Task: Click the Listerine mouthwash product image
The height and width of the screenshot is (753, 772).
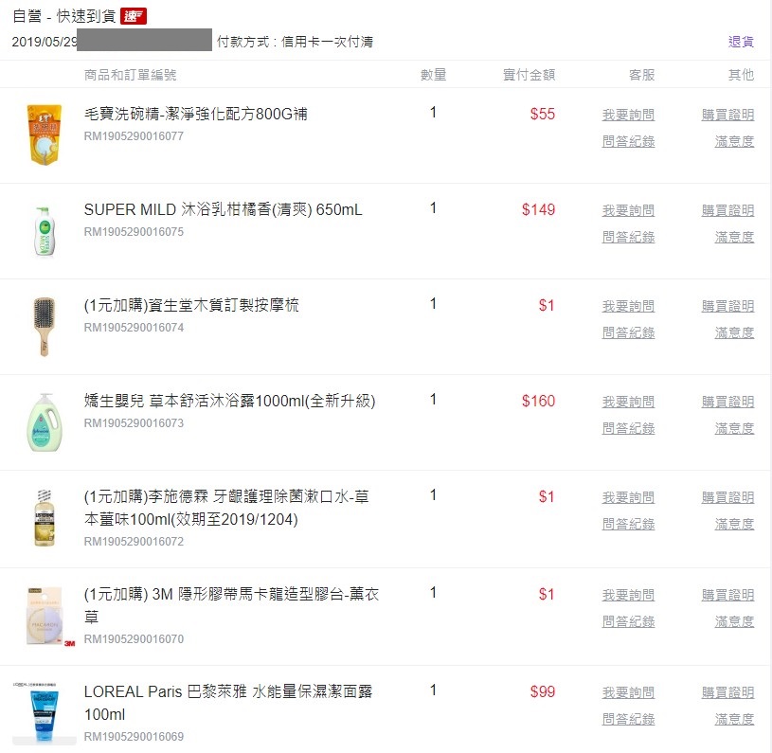Action: pyautogui.click(x=44, y=519)
